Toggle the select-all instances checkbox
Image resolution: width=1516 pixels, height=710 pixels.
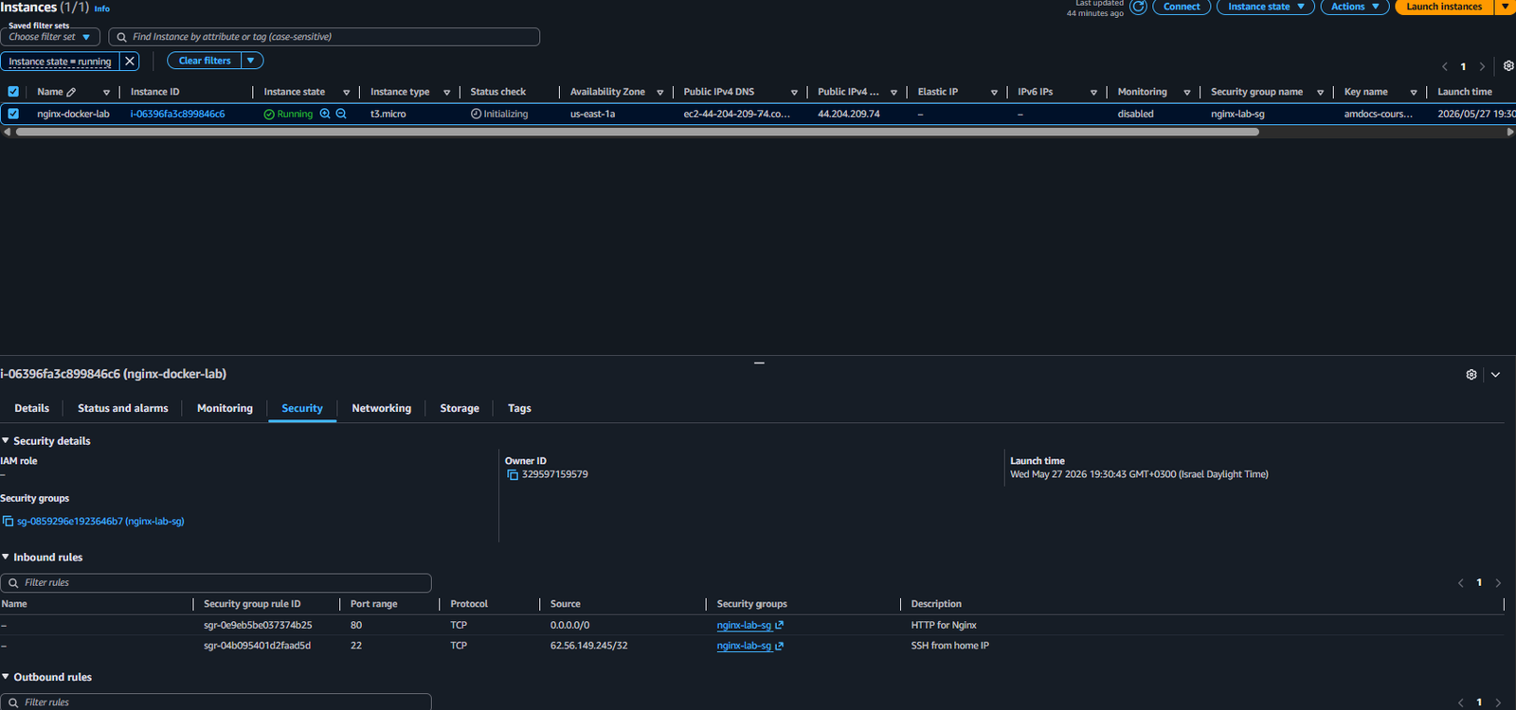click(x=13, y=92)
